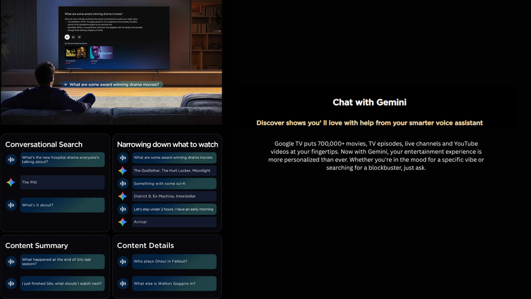Select 'The Godfather, The Hurt Locker, Moonlight' bubble
The height and width of the screenshot is (299, 531).
174,170
